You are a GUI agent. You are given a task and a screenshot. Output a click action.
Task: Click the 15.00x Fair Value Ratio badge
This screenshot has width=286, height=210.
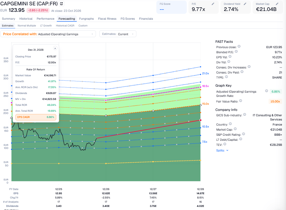pos(275,101)
